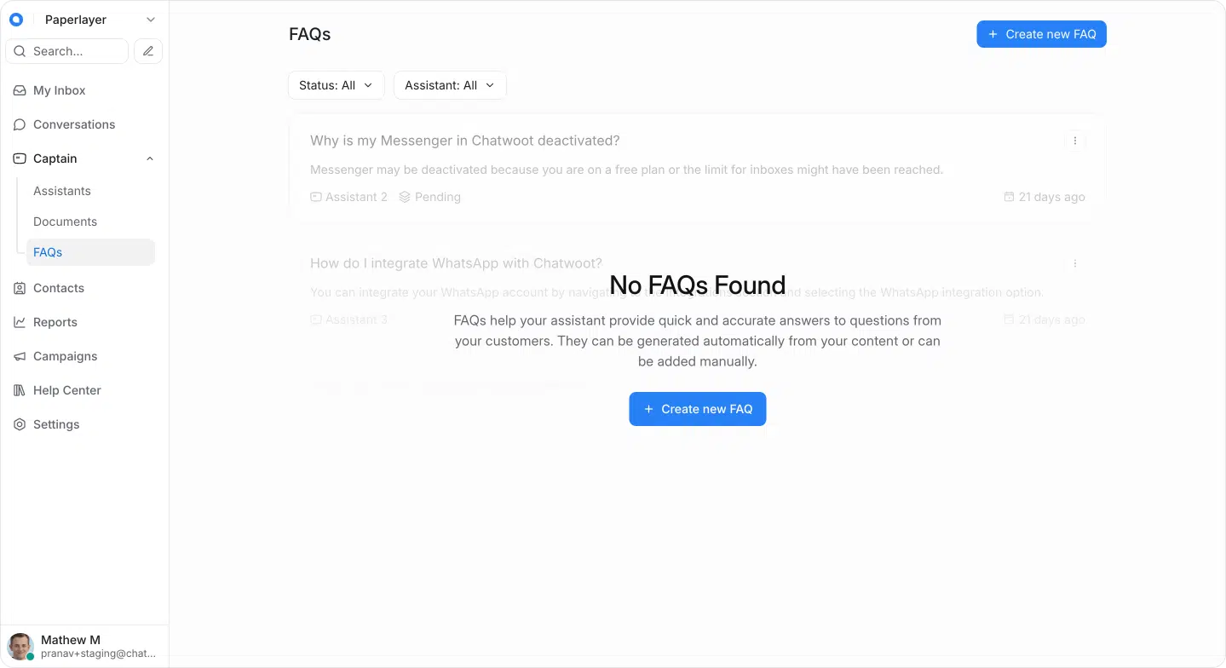1226x668 pixels.
Task: Open the three-dot menu for WhatsApp FAQ
Action: tap(1075, 263)
